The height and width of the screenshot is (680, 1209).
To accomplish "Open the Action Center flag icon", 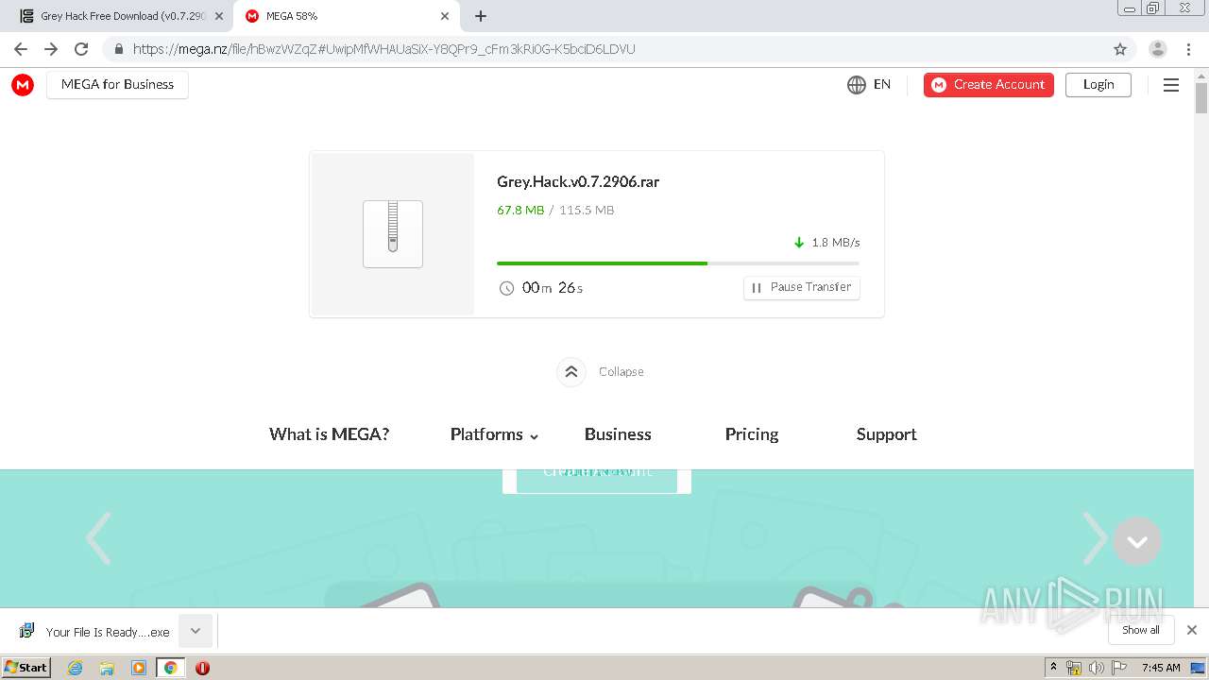I will click(x=1119, y=668).
